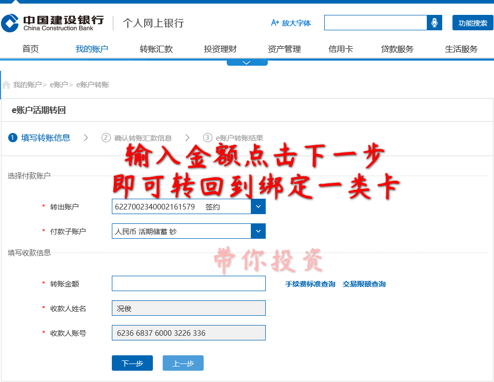Click e账户 breadcrumb link
This screenshot has height=382, width=494.
tap(59, 85)
